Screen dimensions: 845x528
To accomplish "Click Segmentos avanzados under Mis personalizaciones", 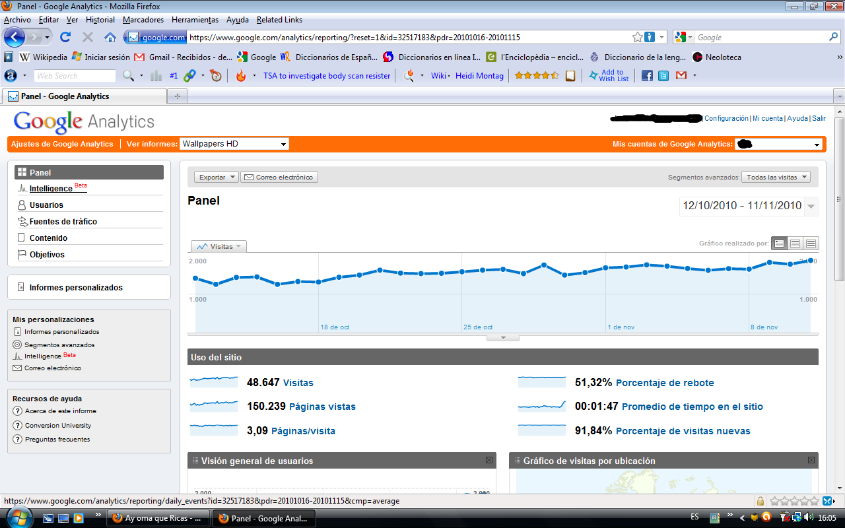I will pyautogui.click(x=59, y=345).
